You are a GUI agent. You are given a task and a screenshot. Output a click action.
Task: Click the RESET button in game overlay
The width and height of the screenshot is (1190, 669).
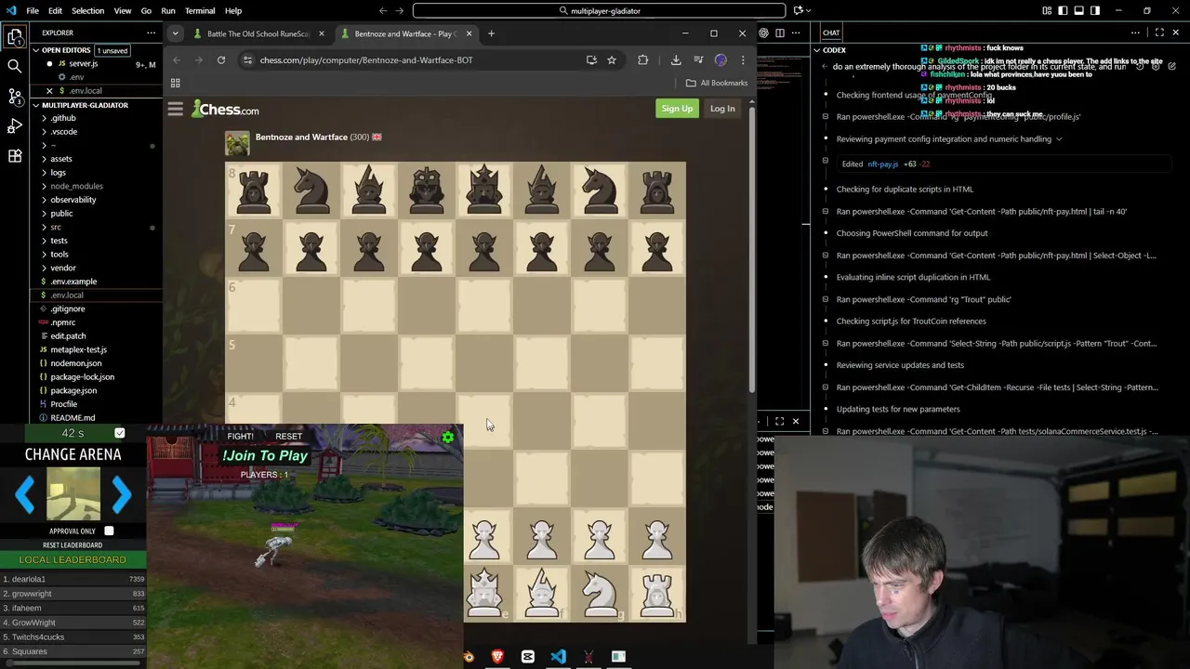[288, 436]
